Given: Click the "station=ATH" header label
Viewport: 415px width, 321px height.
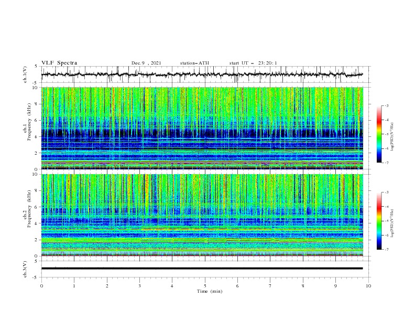Looking at the screenshot, I should [x=194, y=63].
